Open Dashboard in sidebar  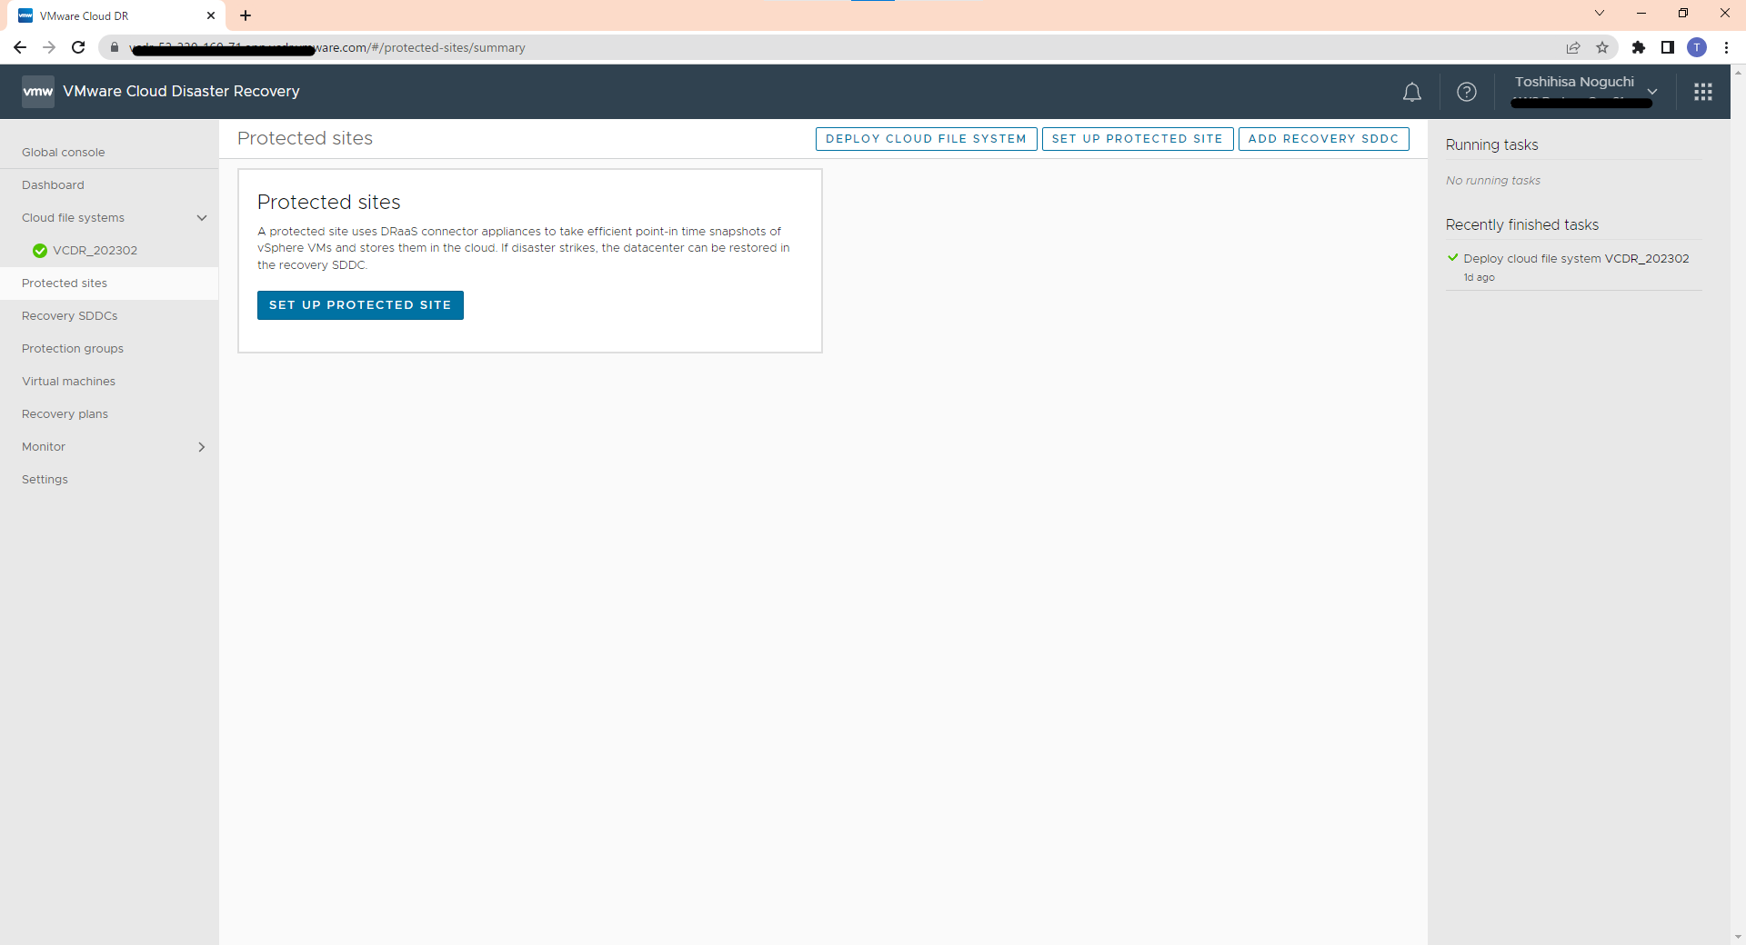point(53,185)
